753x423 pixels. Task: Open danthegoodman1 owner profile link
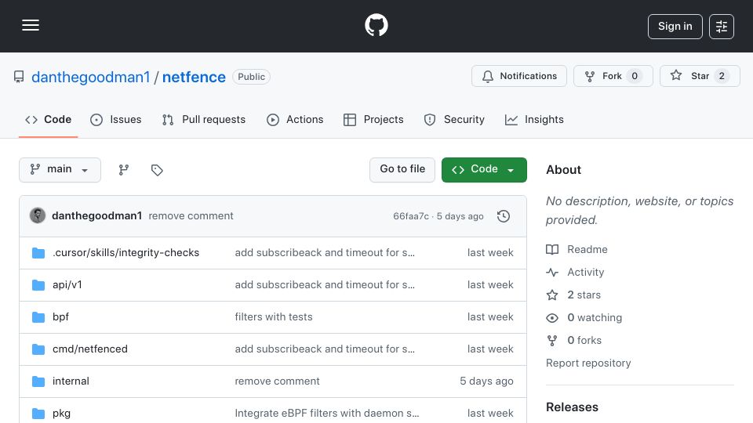coord(91,77)
